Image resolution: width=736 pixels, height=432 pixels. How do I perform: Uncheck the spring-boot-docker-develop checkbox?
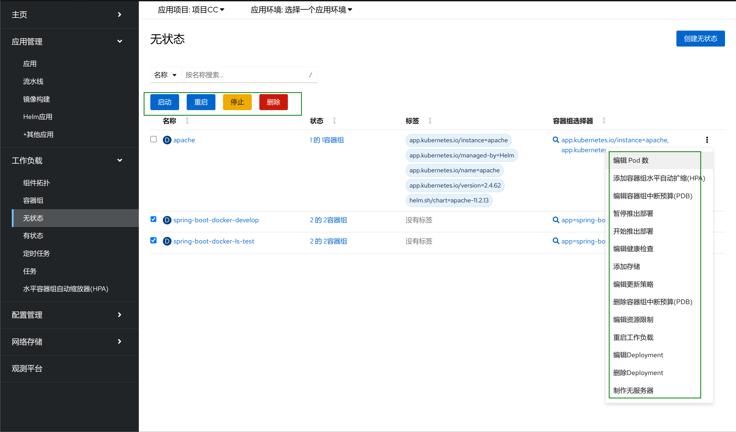(x=153, y=219)
